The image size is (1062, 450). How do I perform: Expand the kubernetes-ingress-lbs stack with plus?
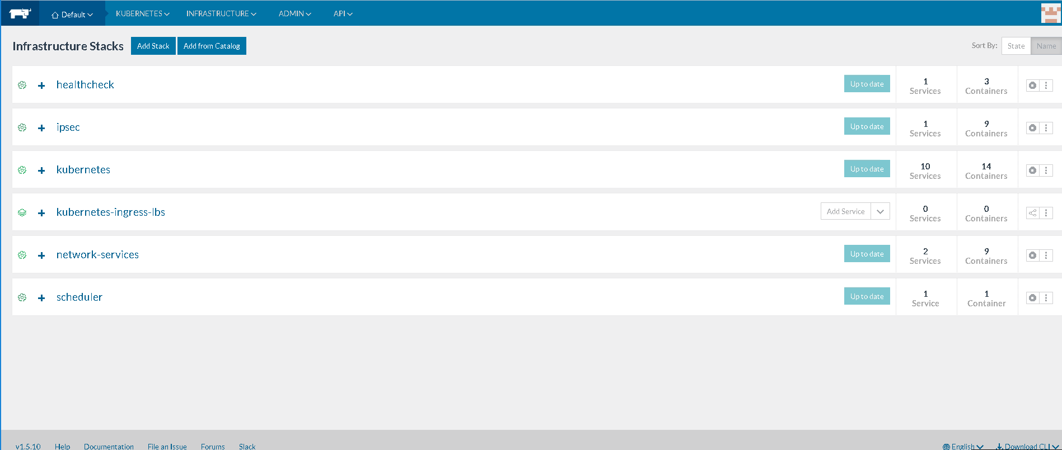click(41, 213)
